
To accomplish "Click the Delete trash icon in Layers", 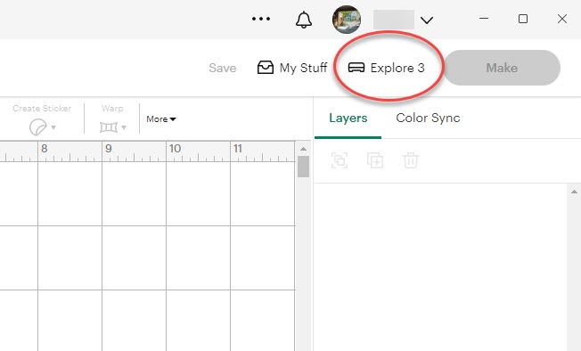I will [411, 160].
